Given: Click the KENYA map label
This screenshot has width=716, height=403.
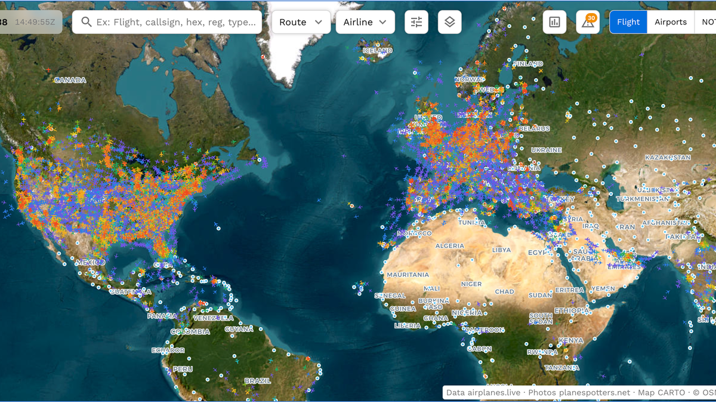Looking at the screenshot, I should pos(571,340).
